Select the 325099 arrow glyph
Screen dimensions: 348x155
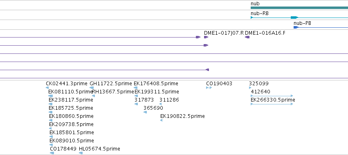(x=250, y=88)
